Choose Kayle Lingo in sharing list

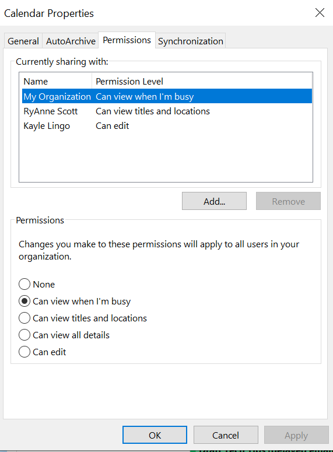tap(167, 125)
